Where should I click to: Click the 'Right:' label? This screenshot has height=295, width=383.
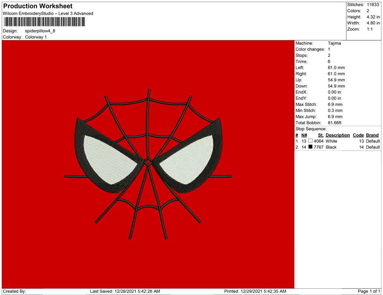click(x=301, y=74)
